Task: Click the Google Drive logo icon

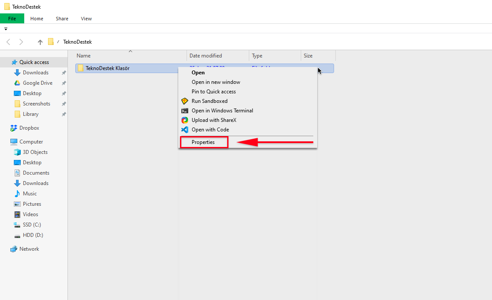Action: [x=17, y=83]
